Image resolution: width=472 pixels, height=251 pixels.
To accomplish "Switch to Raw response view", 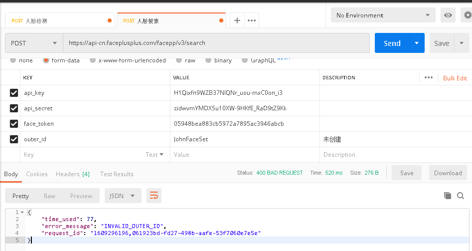I will tap(49, 196).
